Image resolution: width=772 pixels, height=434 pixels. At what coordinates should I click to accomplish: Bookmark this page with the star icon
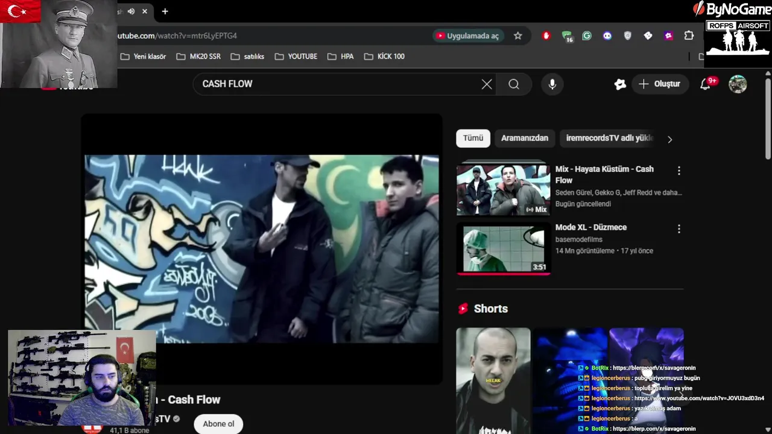pos(517,36)
